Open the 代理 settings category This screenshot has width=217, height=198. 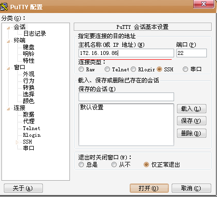click(x=28, y=121)
